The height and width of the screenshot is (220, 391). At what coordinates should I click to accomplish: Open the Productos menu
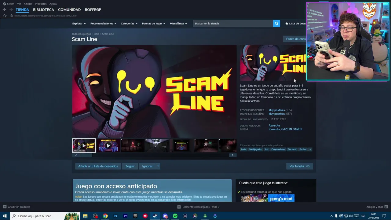click(x=41, y=4)
